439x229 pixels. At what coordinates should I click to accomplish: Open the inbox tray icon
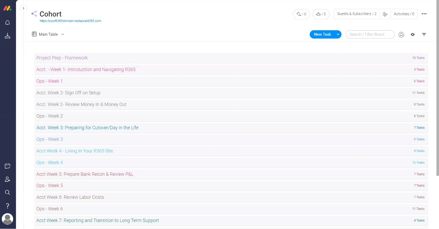pyautogui.click(x=7, y=36)
